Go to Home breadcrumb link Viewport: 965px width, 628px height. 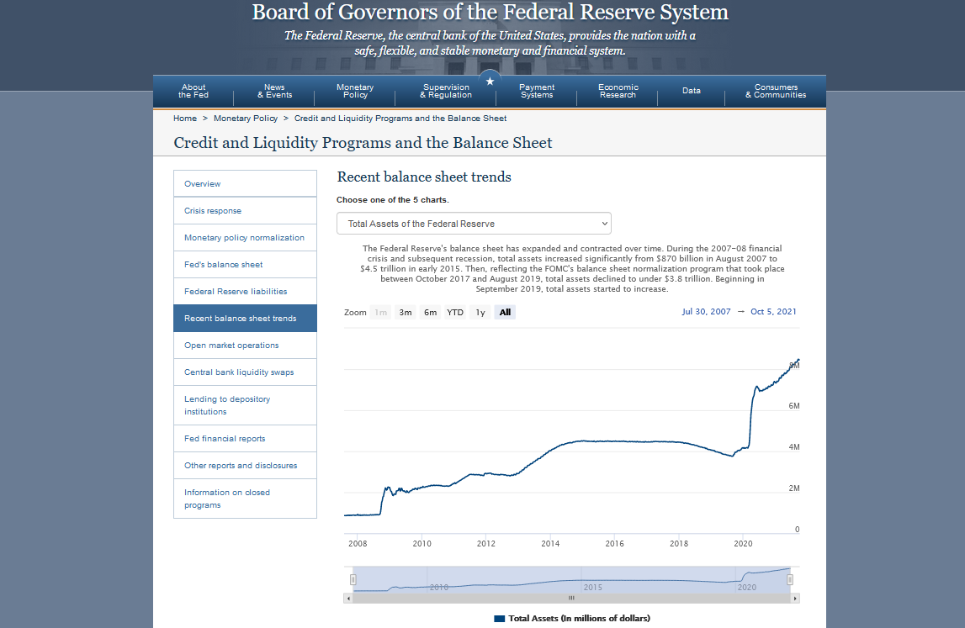point(185,118)
